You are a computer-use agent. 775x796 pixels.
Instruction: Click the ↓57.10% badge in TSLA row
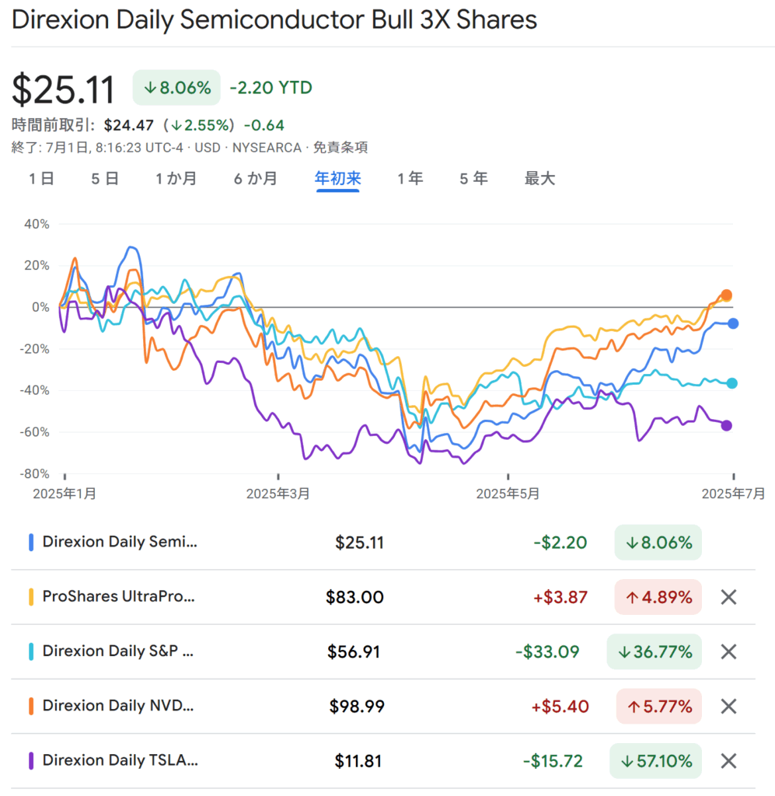(x=656, y=760)
